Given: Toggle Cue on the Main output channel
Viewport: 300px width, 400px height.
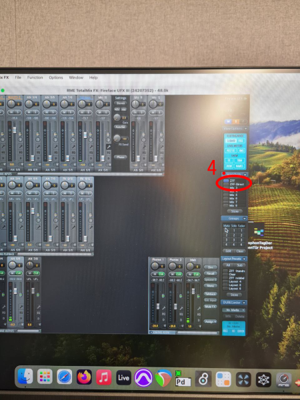Looking at the screenshot, I should point(196,274).
